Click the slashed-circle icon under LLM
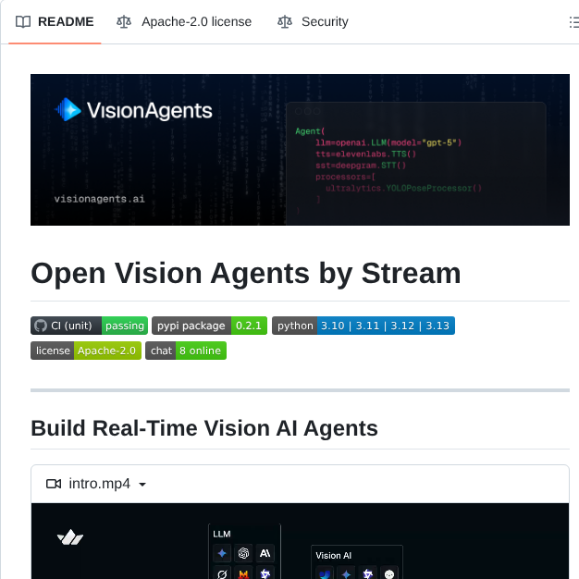The image size is (579, 579). (222, 573)
